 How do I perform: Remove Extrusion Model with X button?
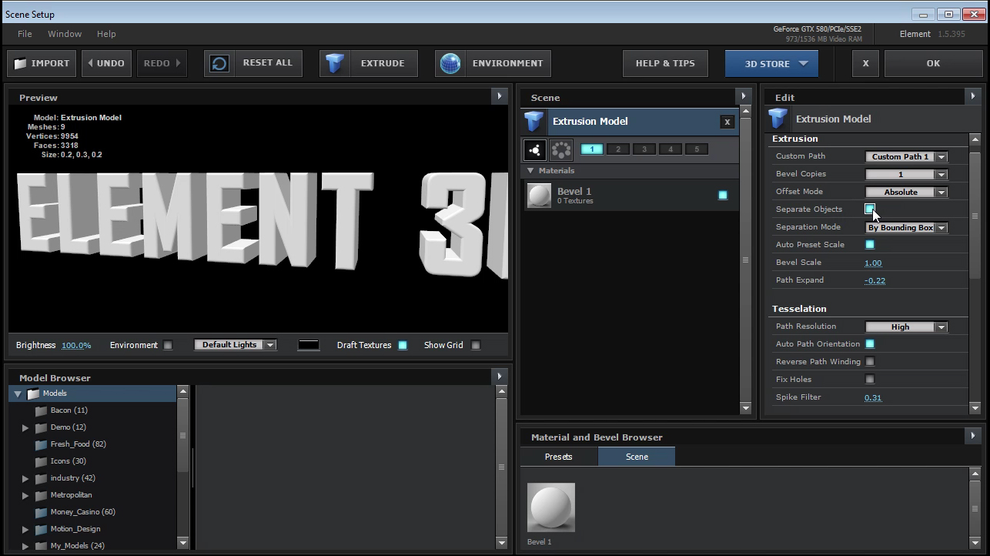727,122
